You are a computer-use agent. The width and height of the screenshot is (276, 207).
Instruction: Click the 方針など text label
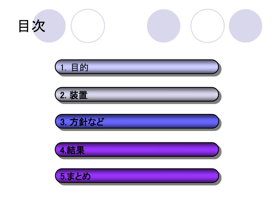point(87,122)
